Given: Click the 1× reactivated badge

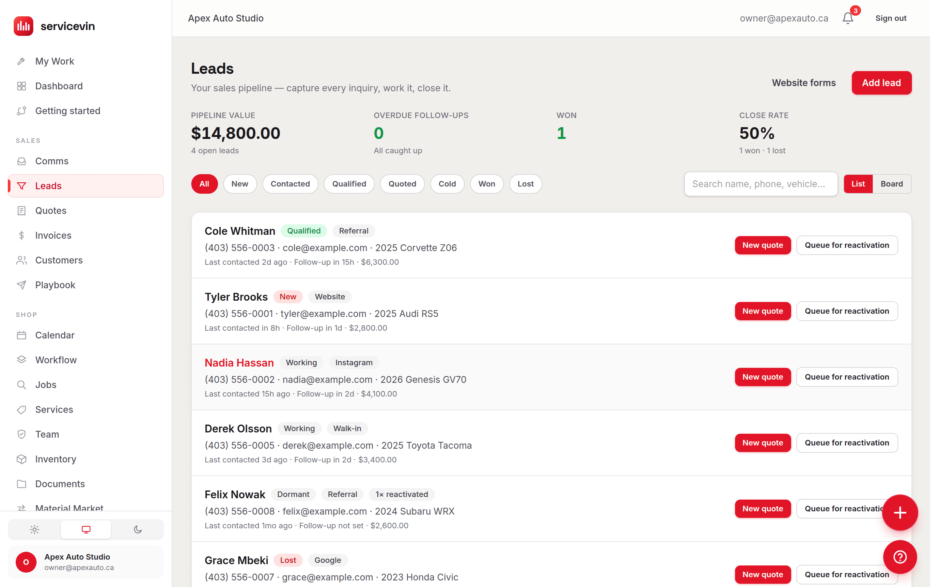Looking at the screenshot, I should [401, 495].
